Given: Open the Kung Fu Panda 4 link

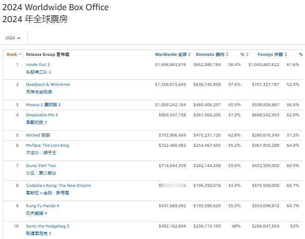Looking at the screenshot, I should coord(43,206).
